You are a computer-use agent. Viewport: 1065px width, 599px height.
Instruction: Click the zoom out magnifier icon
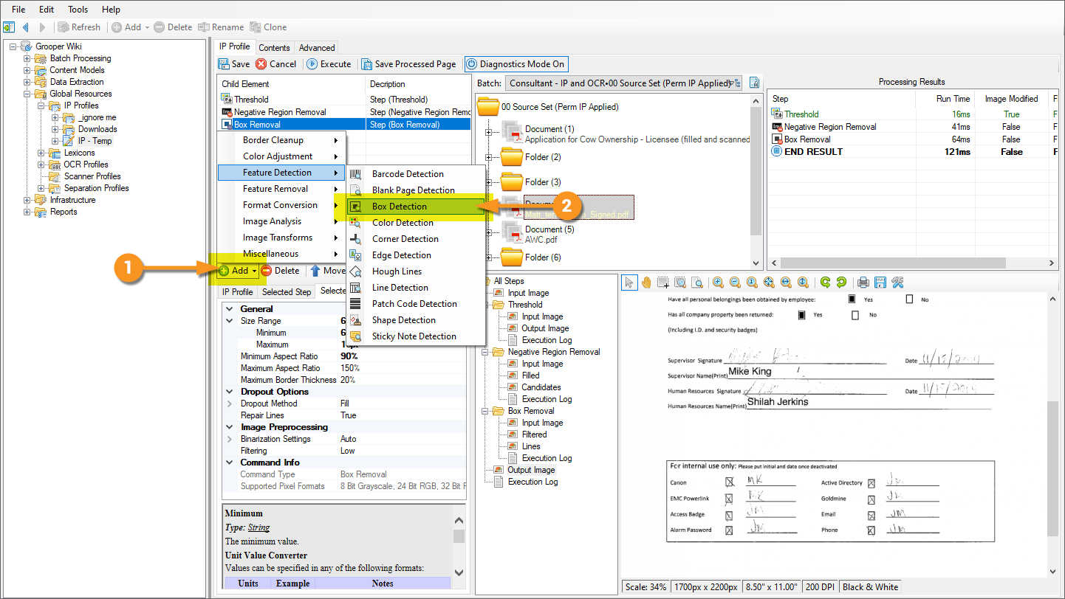(x=735, y=283)
